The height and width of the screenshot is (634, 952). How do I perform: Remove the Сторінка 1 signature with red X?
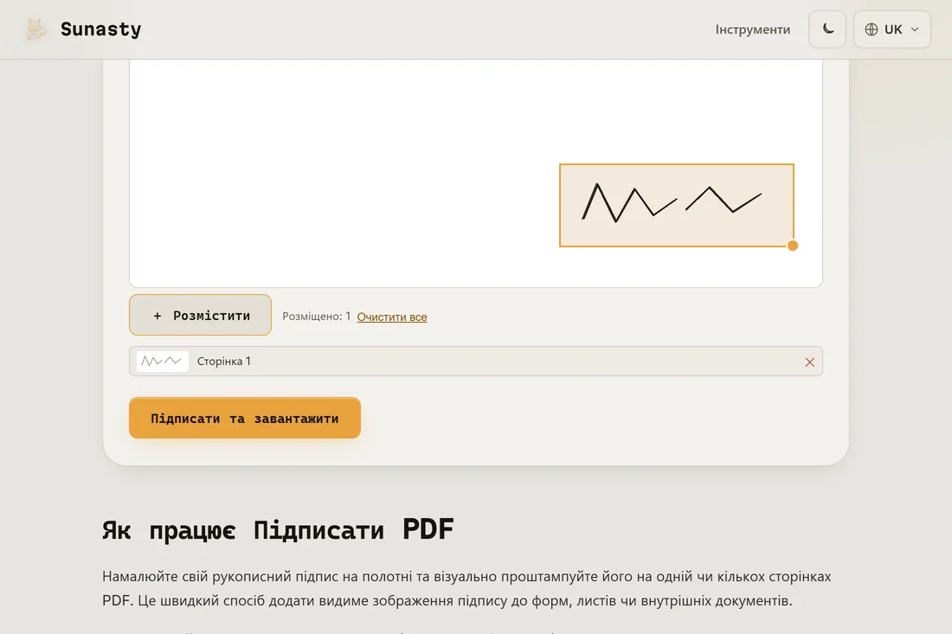click(809, 362)
